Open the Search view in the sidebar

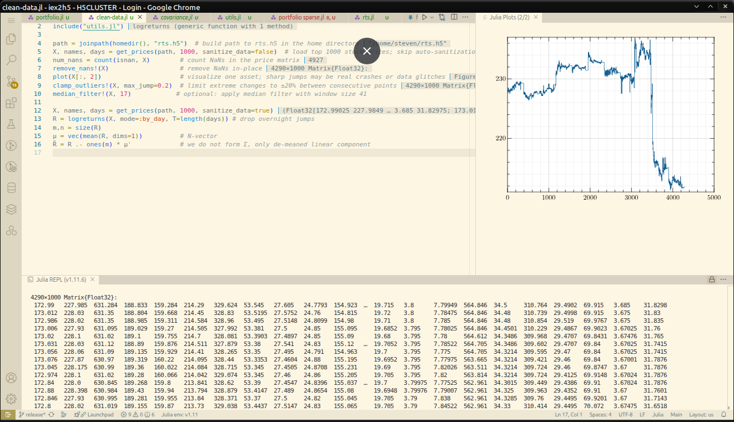(x=11, y=59)
